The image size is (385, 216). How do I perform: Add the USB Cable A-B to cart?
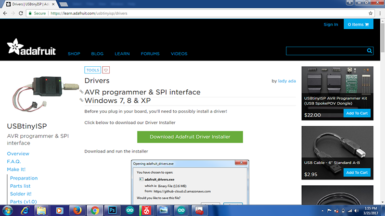[x=357, y=172]
